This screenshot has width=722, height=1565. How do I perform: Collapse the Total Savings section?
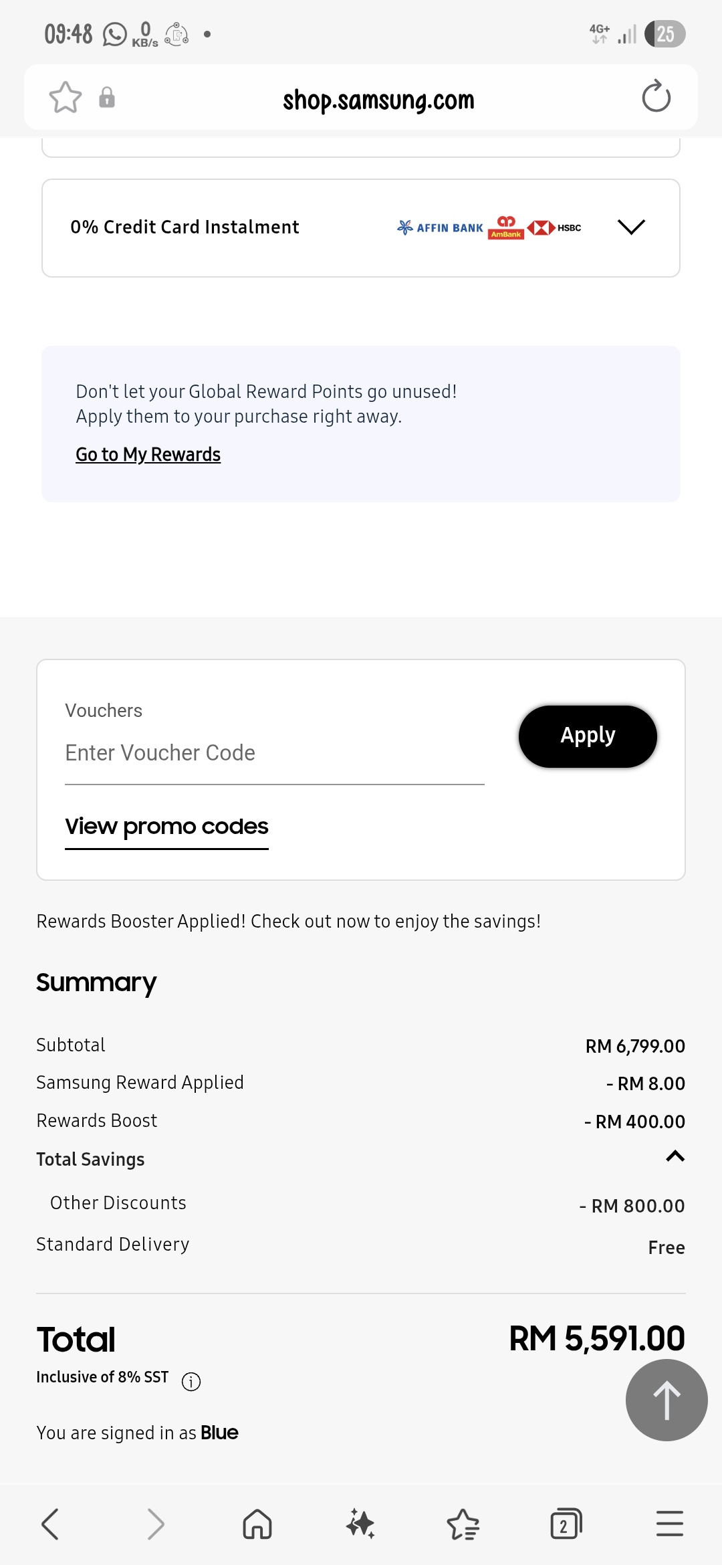click(675, 1156)
